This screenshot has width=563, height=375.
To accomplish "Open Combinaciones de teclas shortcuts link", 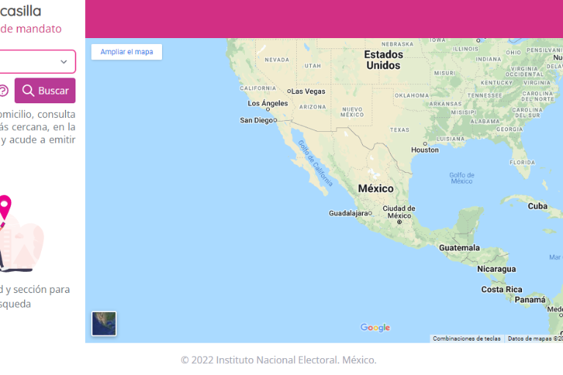I will [466, 338].
